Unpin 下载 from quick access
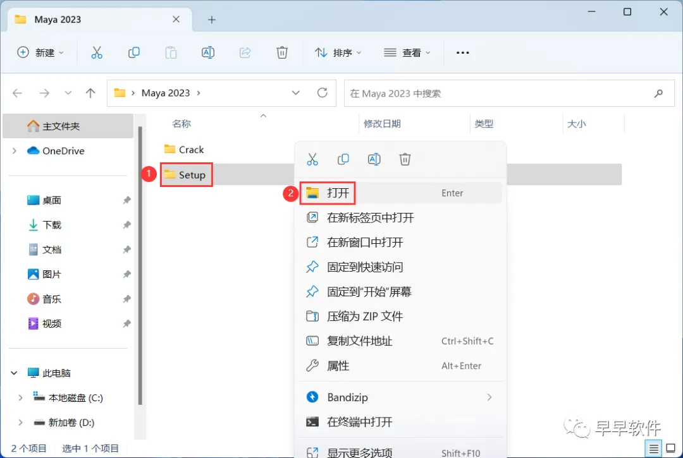 126,225
